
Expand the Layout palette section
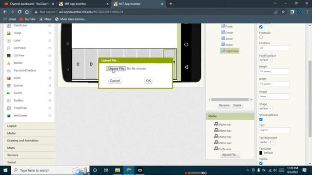tap(29, 126)
